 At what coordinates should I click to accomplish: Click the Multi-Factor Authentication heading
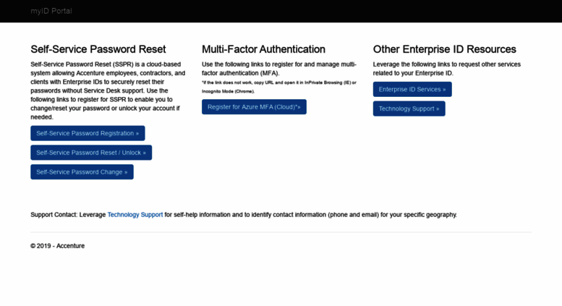point(263,49)
